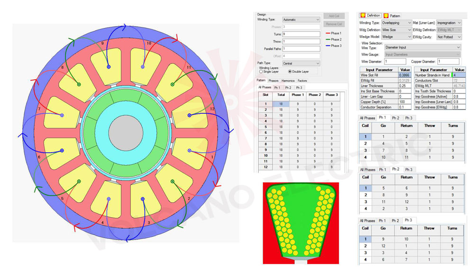Image resolution: width=474 pixels, height=267 pixels.
Task: Open the Wire Type Diameter Input dropdown
Action: point(423,47)
